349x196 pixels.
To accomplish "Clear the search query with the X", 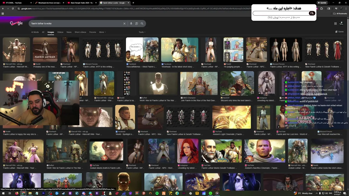I will point(124,23).
